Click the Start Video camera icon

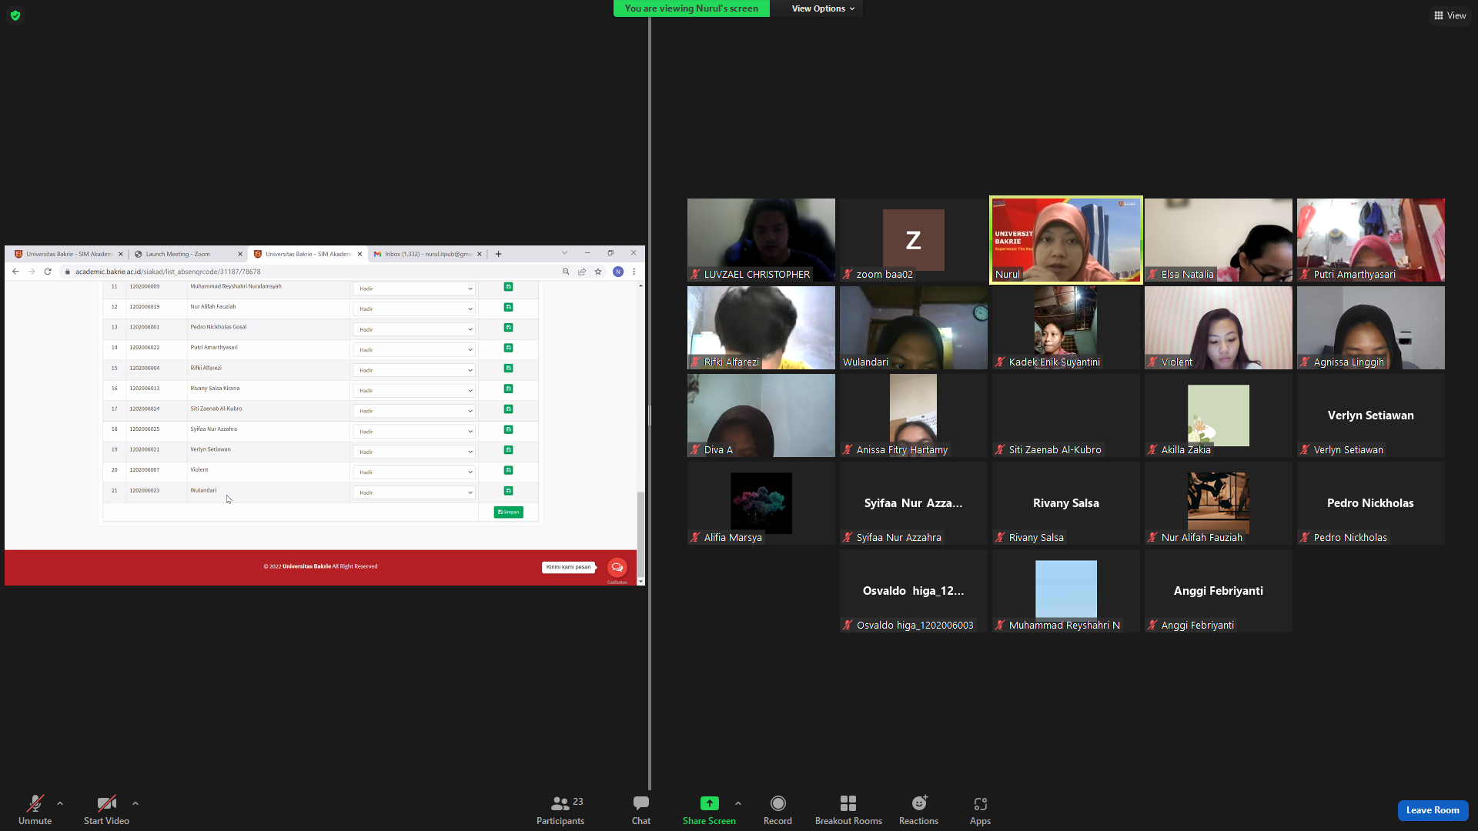(x=106, y=803)
